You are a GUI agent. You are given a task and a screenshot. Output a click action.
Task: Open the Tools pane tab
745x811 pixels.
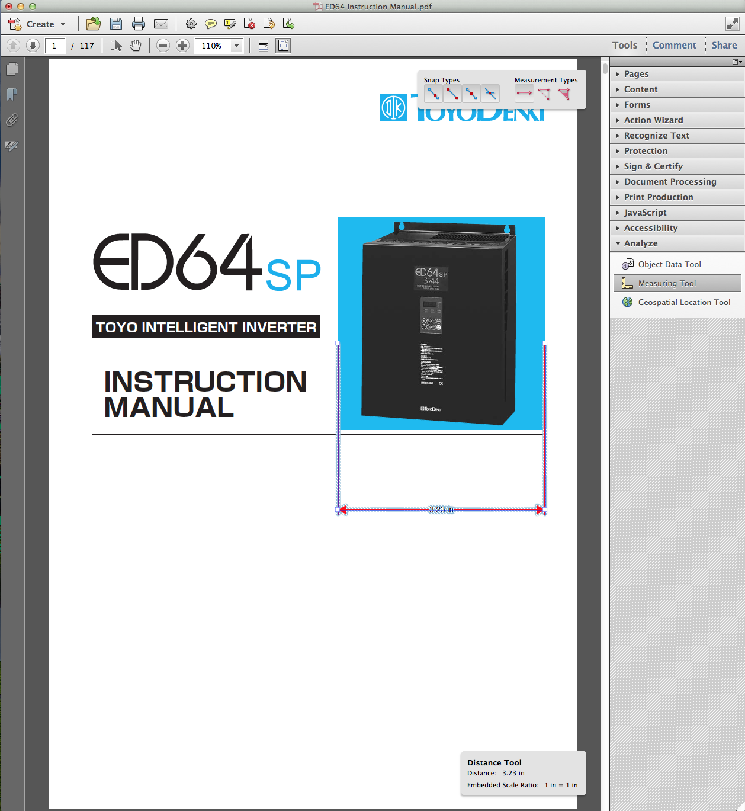pos(625,46)
